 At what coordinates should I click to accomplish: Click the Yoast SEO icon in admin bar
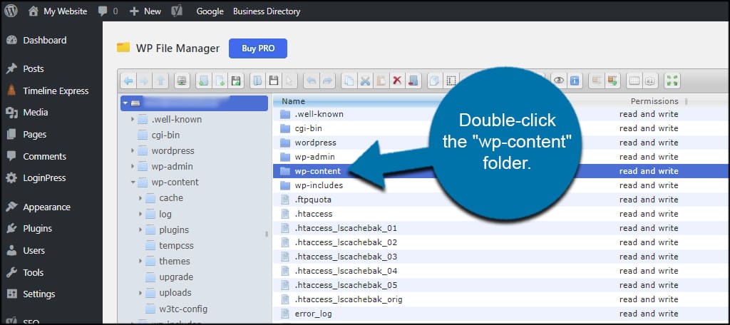pos(177,11)
